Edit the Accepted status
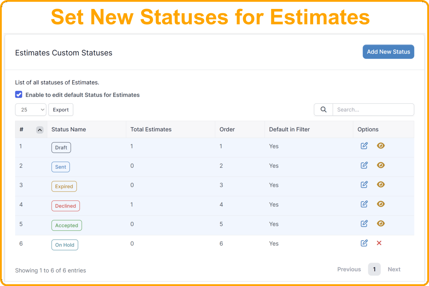The width and height of the screenshot is (429, 286). coord(364,223)
